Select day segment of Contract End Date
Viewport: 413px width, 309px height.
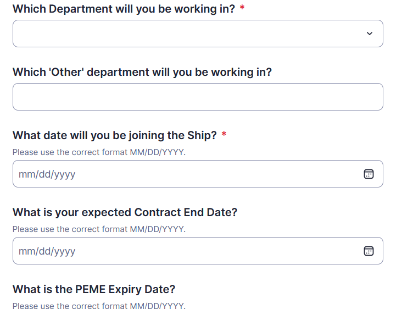(45, 251)
